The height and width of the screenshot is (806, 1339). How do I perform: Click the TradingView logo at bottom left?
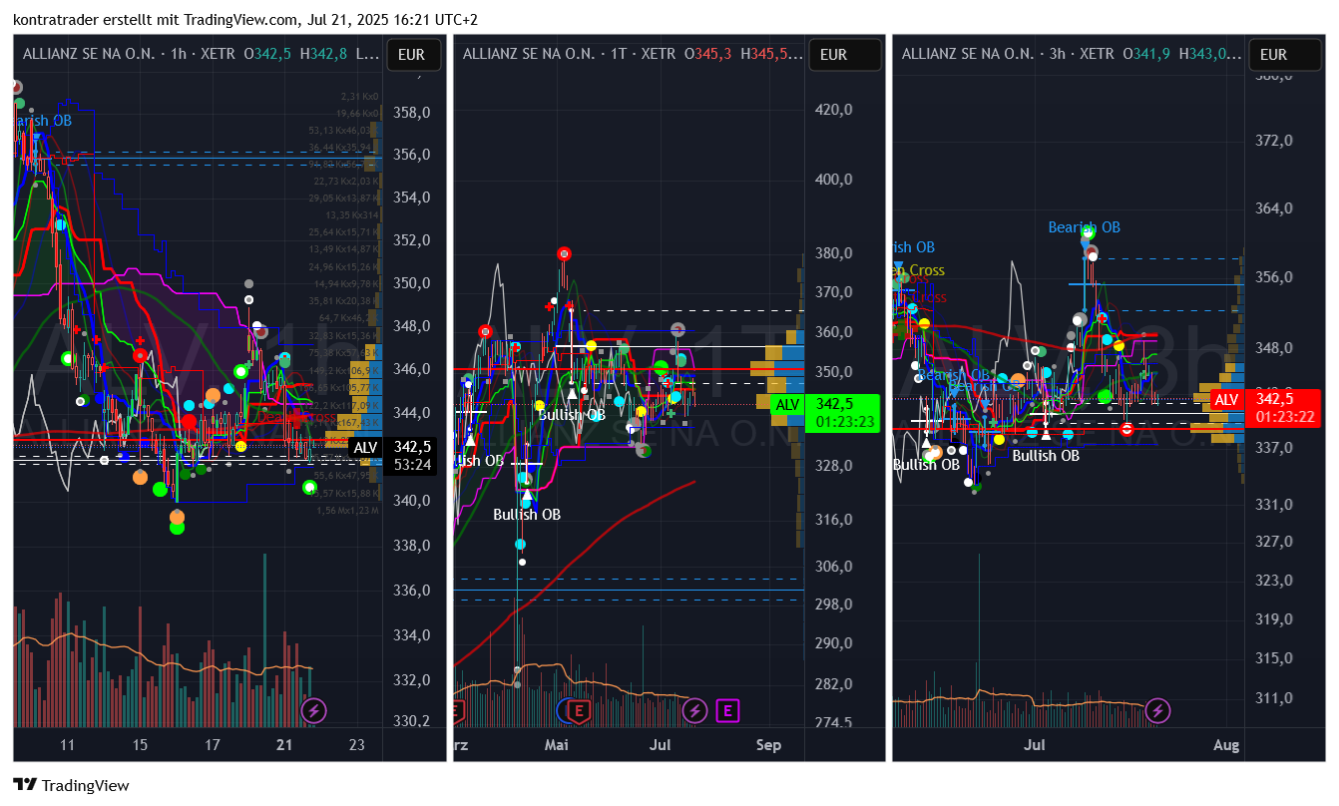pyautogui.click(x=71, y=785)
